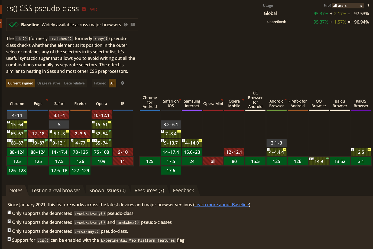
Task: Select Safari 17.6-TP cell
Action: (x=59, y=171)
